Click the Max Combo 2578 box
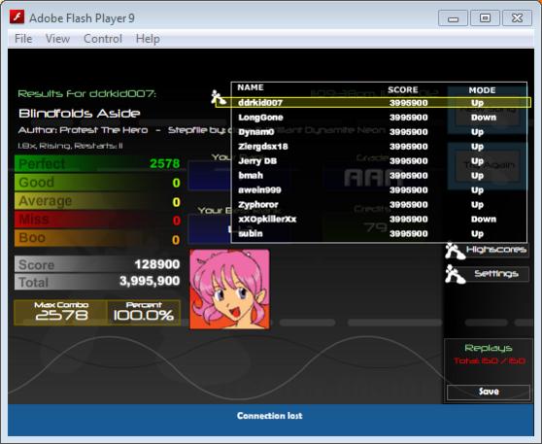Viewport: 542px width, 444px height. [x=61, y=312]
